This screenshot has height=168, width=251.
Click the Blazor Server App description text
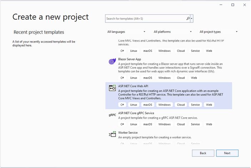coord(170,68)
